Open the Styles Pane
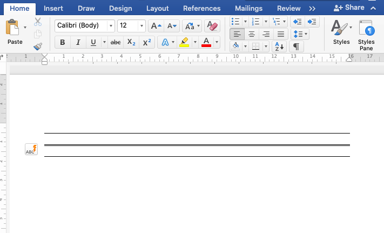384x233 pixels. coord(366,35)
